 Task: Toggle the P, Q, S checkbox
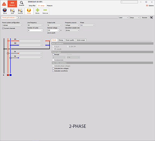click(53, 46)
